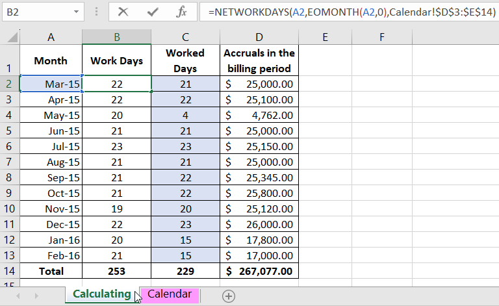The width and height of the screenshot is (499, 306).
Task: Add a new sheet with plus icon
Action: pos(229,296)
